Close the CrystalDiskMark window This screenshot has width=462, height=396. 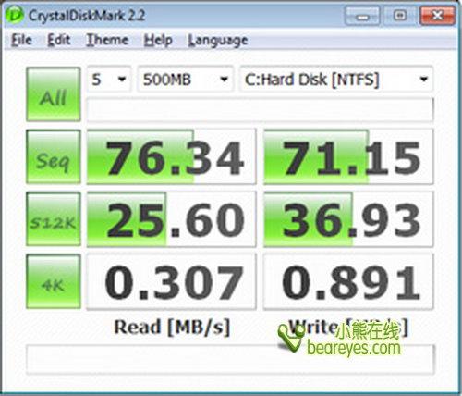click(438, 16)
